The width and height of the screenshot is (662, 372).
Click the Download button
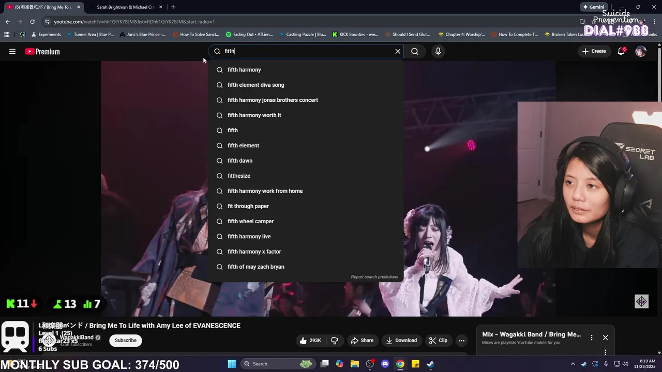coord(402,340)
